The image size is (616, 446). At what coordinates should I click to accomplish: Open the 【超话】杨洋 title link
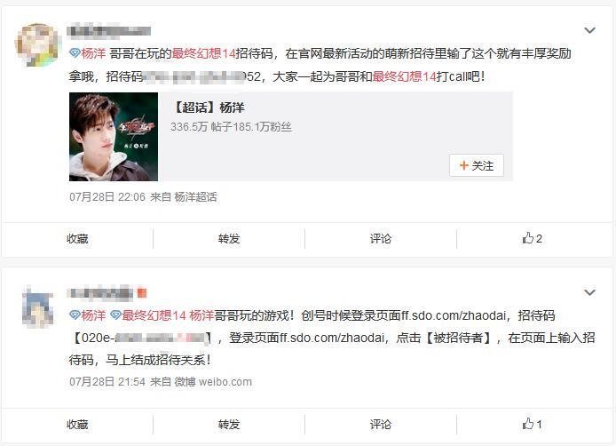(209, 108)
